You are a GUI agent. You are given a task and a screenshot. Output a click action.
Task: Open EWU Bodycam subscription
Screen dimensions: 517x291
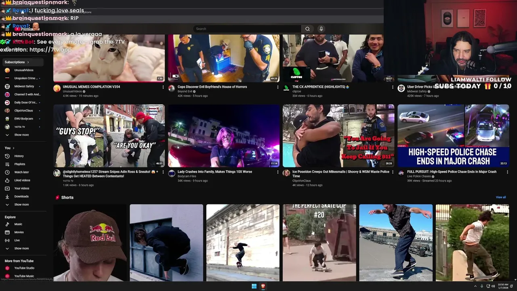click(23, 119)
